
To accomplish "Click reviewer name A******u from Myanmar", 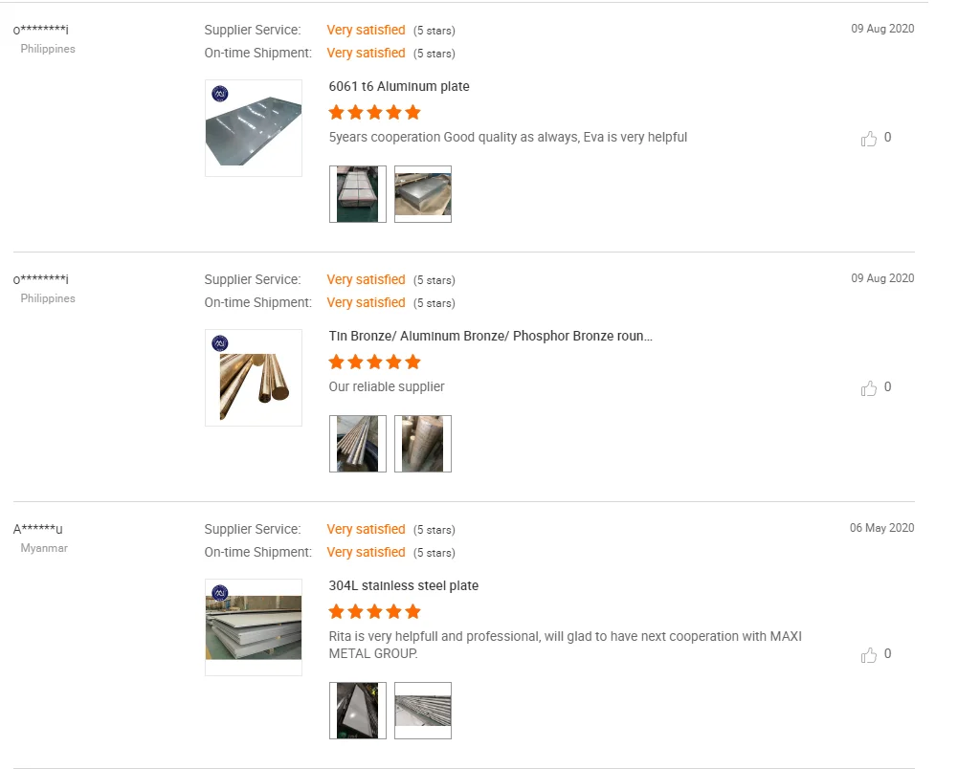I will (38, 530).
